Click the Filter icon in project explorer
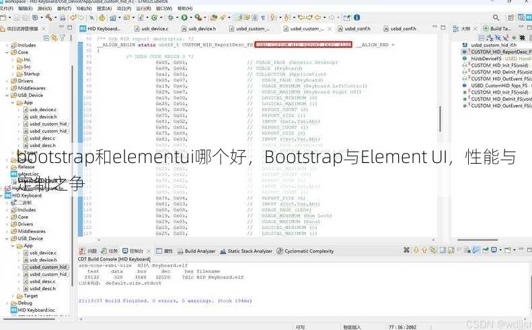Viewport: 532px width, 330px height. coord(63,38)
